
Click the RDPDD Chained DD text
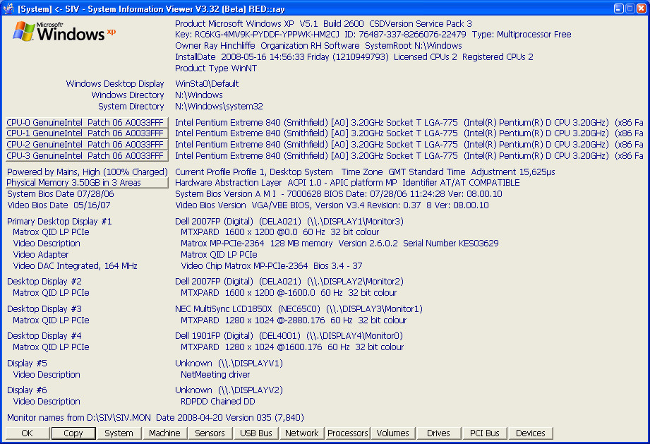(x=217, y=402)
